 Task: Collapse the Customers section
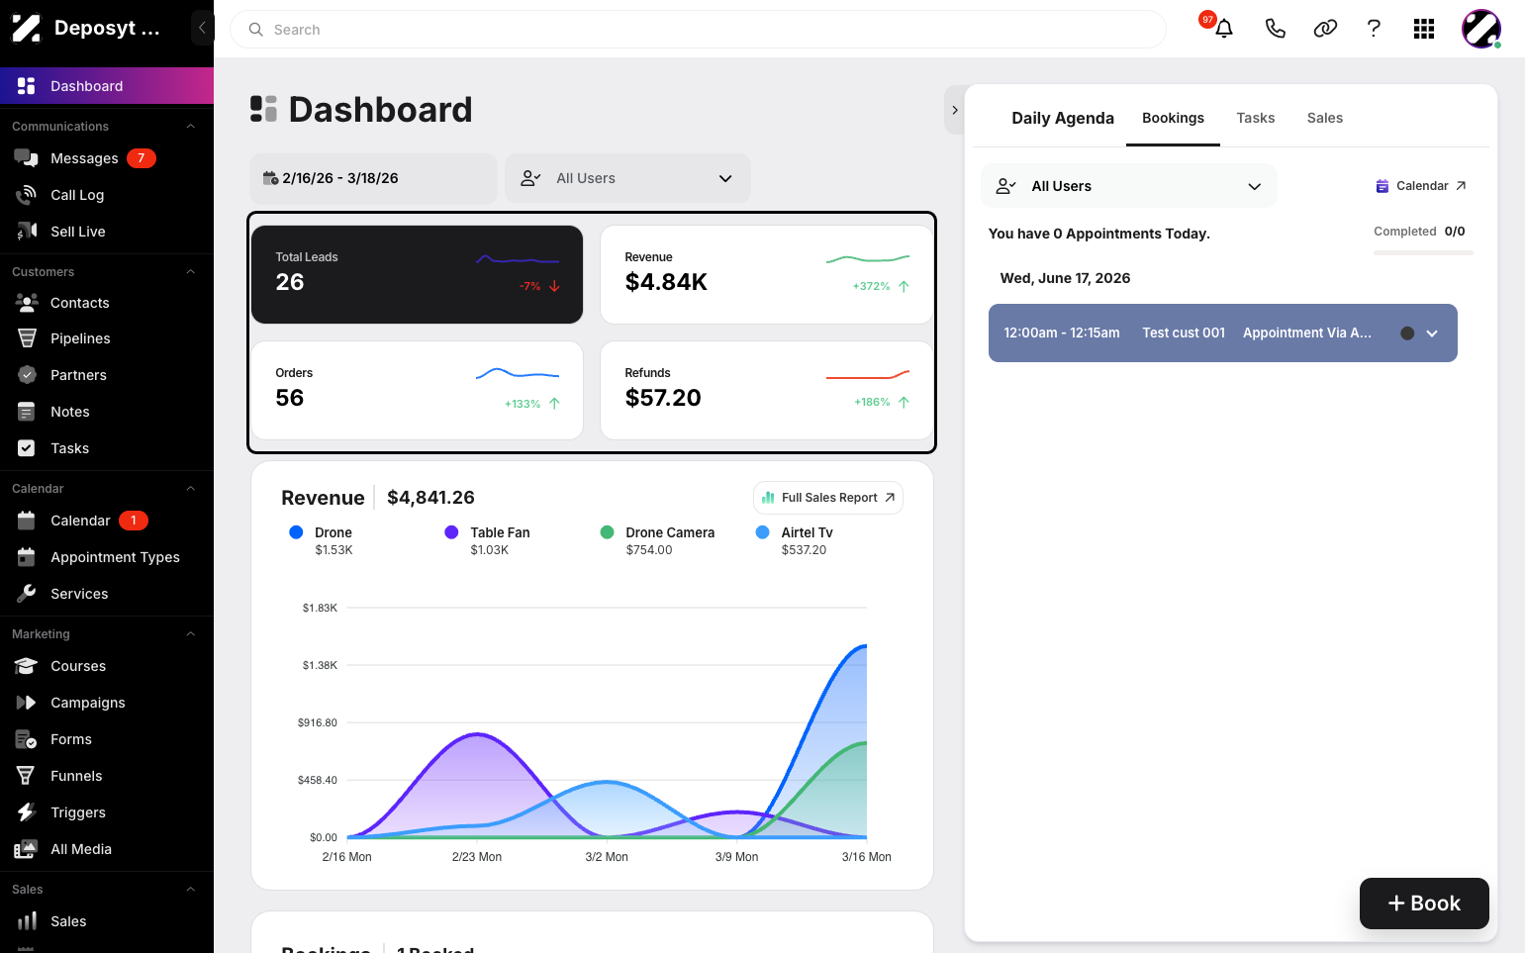pyautogui.click(x=191, y=272)
